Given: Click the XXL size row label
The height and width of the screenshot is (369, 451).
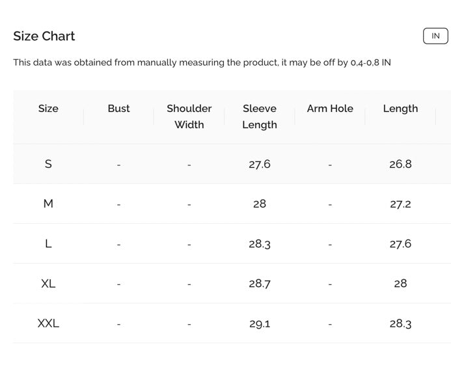Looking at the screenshot, I should [48, 323].
